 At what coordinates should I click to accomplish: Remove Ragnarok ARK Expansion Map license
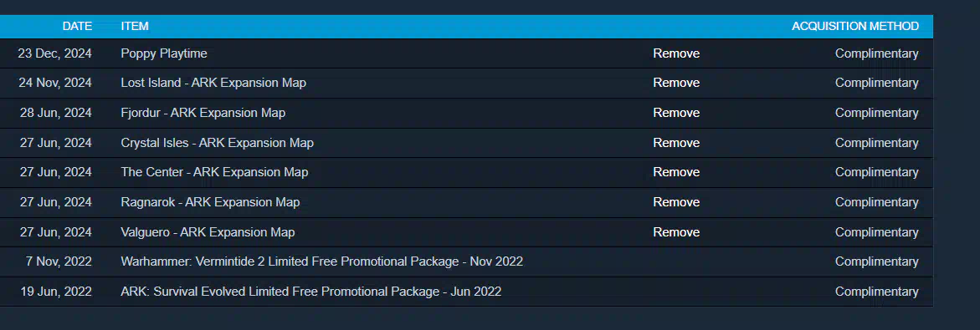(676, 202)
